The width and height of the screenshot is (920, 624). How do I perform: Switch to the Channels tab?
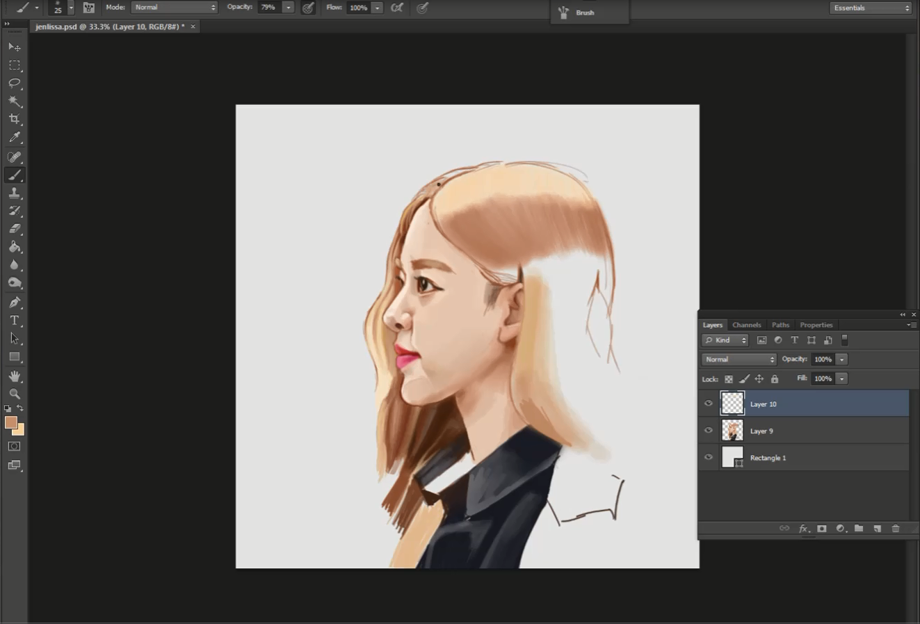(x=746, y=325)
